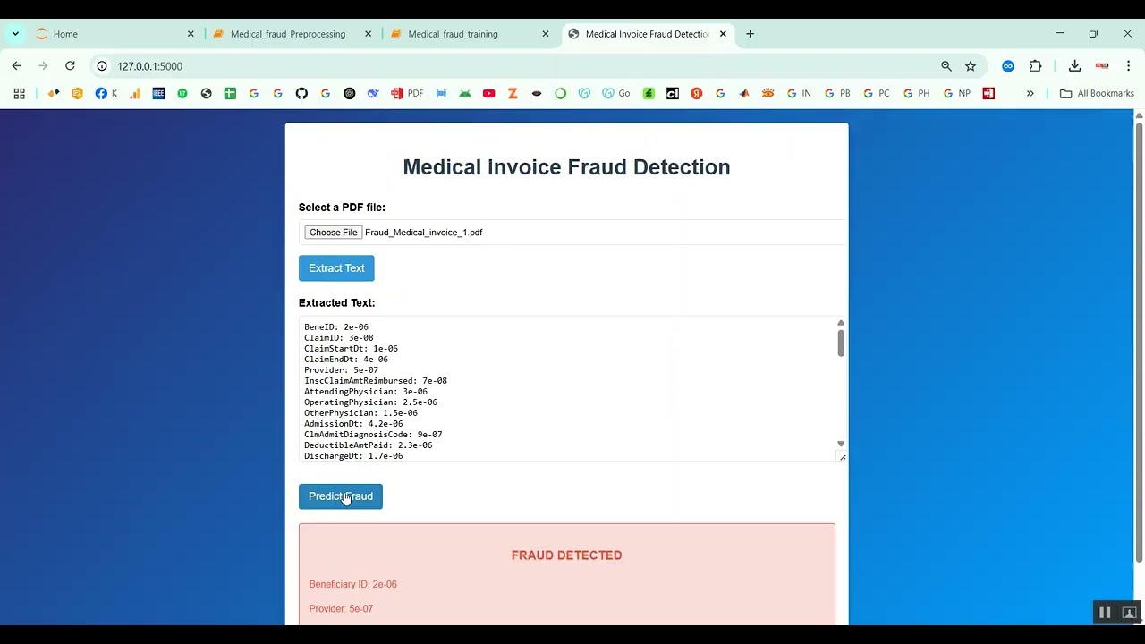Open the zoom magnifier icon
The image size is (1145, 644).
click(x=946, y=66)
